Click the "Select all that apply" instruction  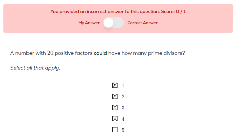point(35,68)
